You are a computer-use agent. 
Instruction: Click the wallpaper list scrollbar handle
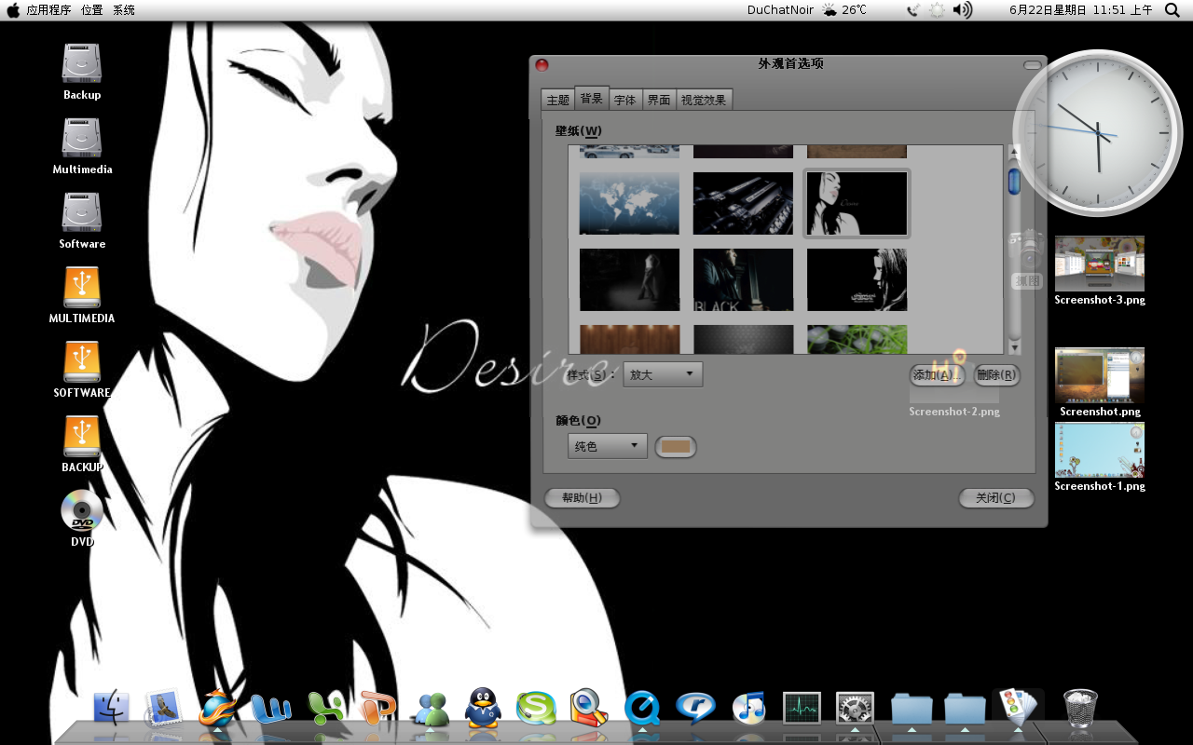[x=1014, y=180]
